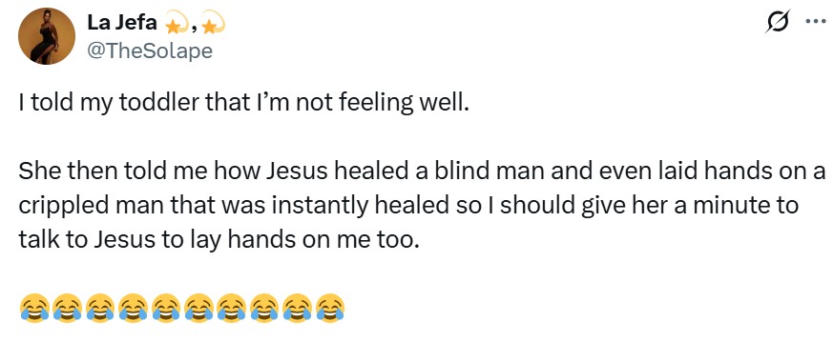Image resolution: width=834 pixels, height=343 pixels.
Task: Click the second shooting-star emoji after the comma
Action: (x=214, y=23)
